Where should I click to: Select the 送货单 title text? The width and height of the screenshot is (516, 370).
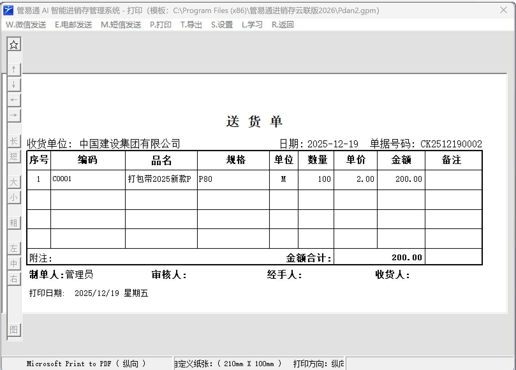[254, 122]
